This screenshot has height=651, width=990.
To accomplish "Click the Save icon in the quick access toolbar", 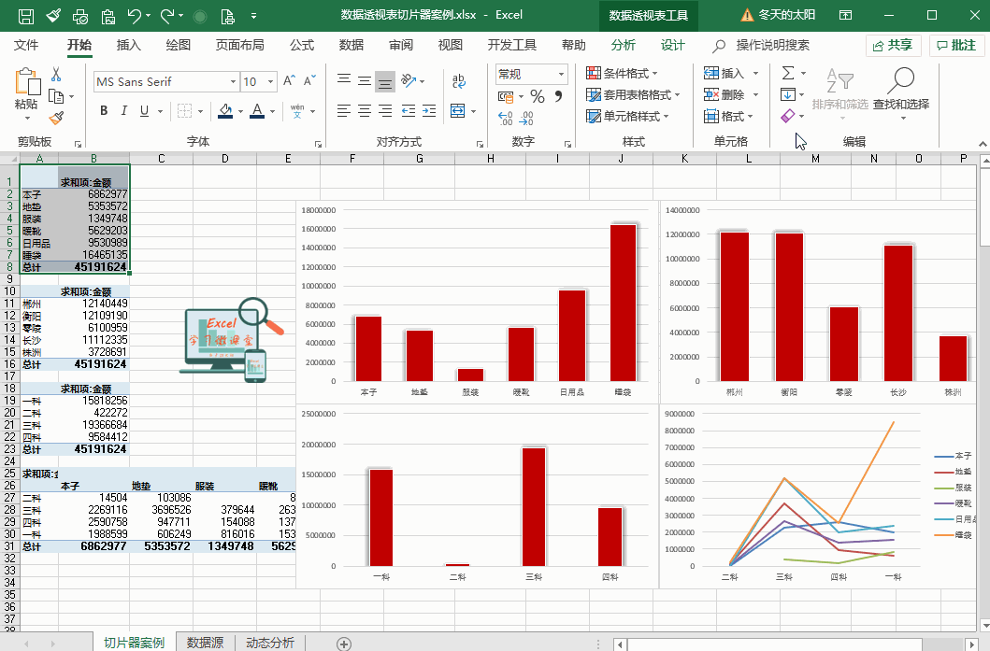I will coord(26,15).
